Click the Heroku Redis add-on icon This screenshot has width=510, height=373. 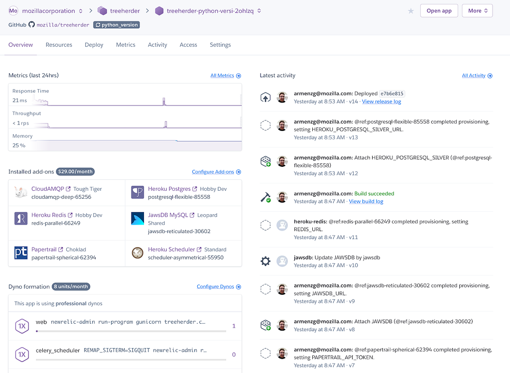pyautogui.click(x=21, y=219)
